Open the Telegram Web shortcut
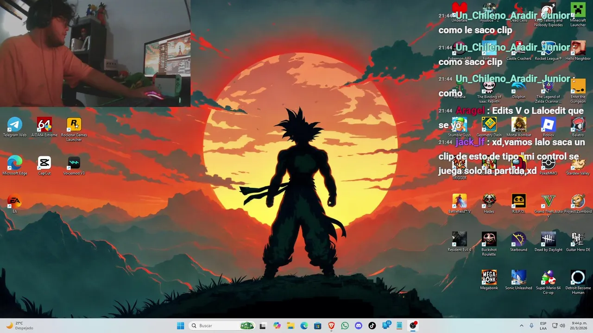This screenshot has width=593, height=333. (15, 127)
